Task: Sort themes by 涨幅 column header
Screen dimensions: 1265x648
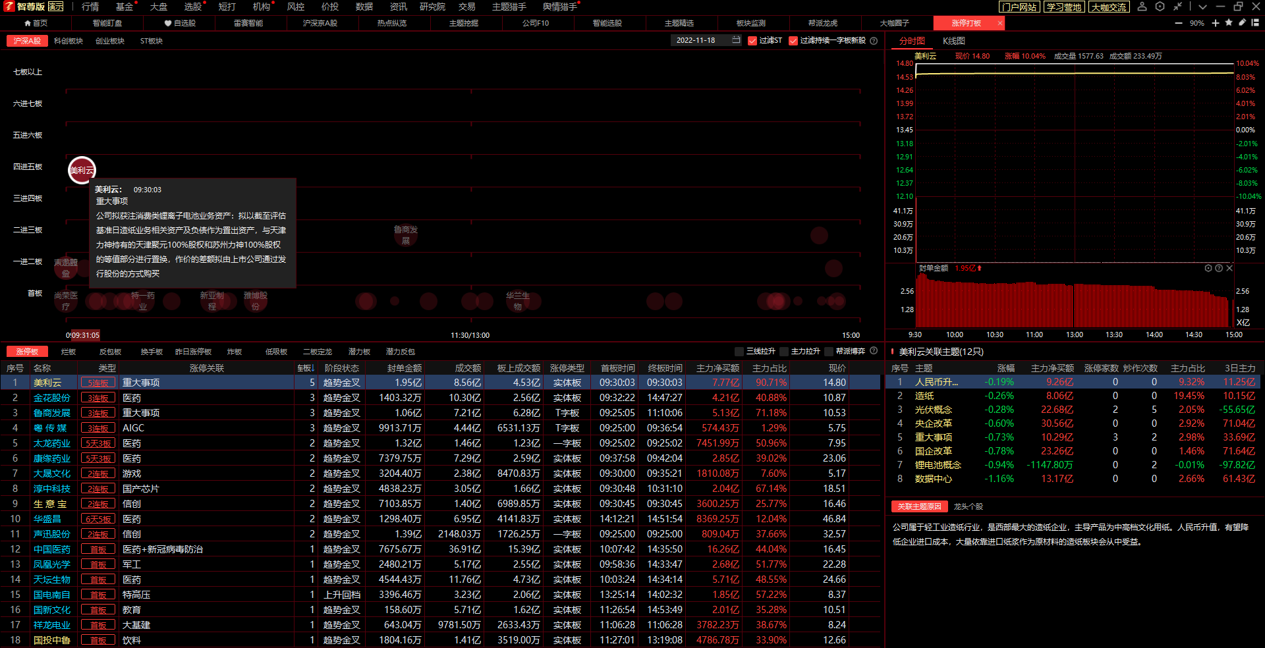Action: 1005,368
